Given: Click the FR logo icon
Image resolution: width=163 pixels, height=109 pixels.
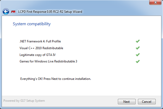Looking at the screenshot, I should [x=13, y=12].
